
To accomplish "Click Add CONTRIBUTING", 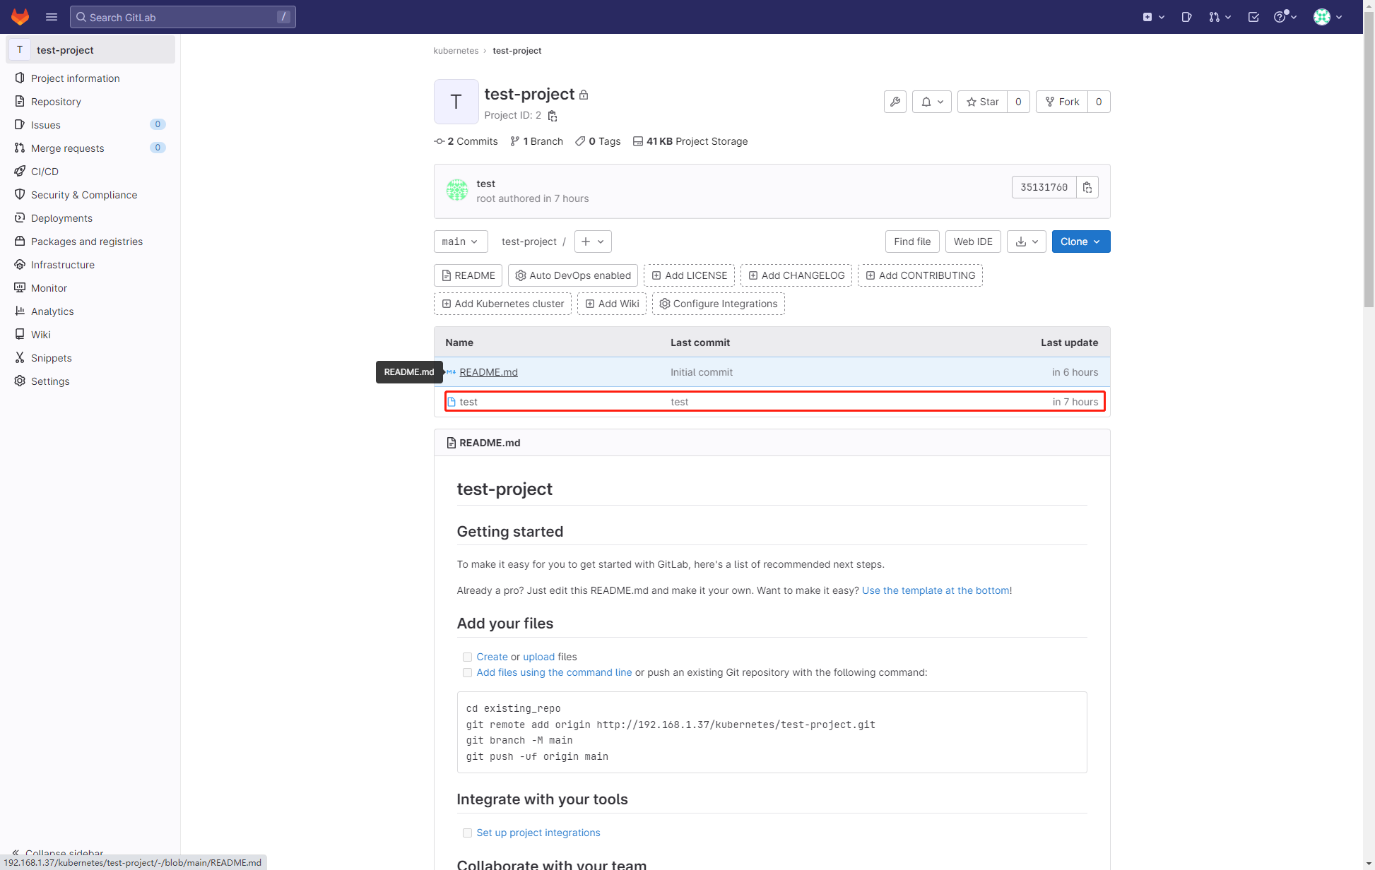I will pyautogui.click(x=920, y=275).
